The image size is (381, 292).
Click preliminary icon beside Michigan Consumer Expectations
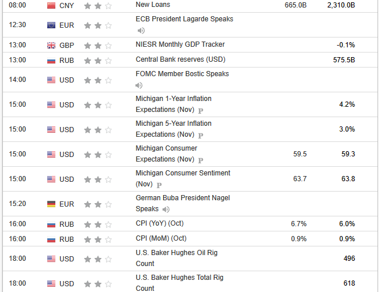pos(201,160)
